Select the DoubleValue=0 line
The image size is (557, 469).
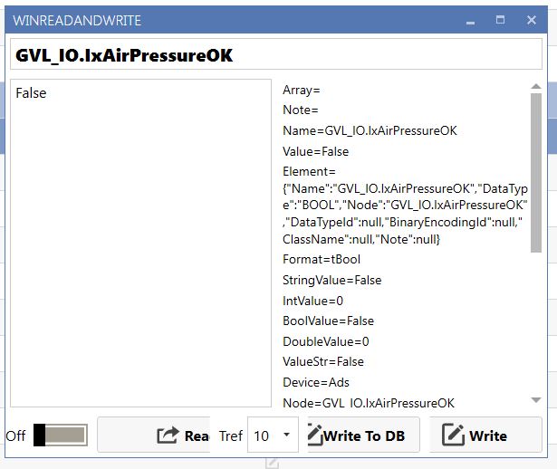click(326, 341)
